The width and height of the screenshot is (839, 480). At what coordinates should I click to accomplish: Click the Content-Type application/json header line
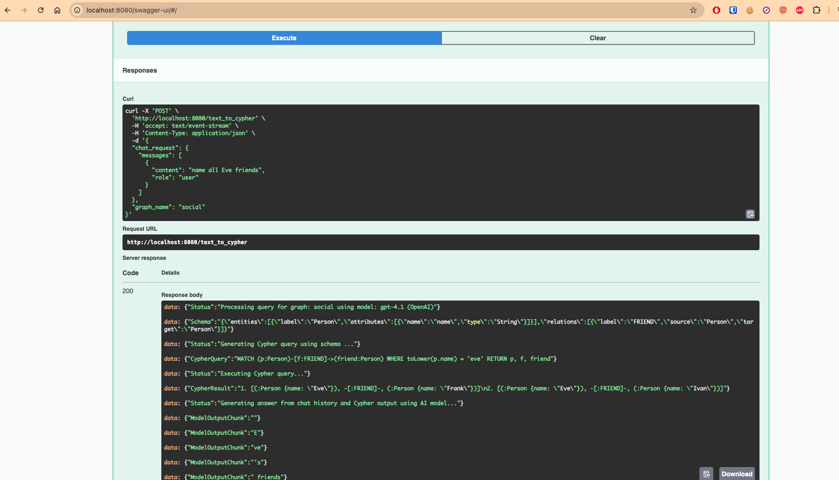pyautogui.click(x=194, y=133)
